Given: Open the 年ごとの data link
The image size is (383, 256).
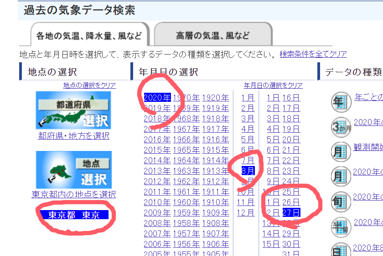Looking at the screenshot, I should [368, 97].
